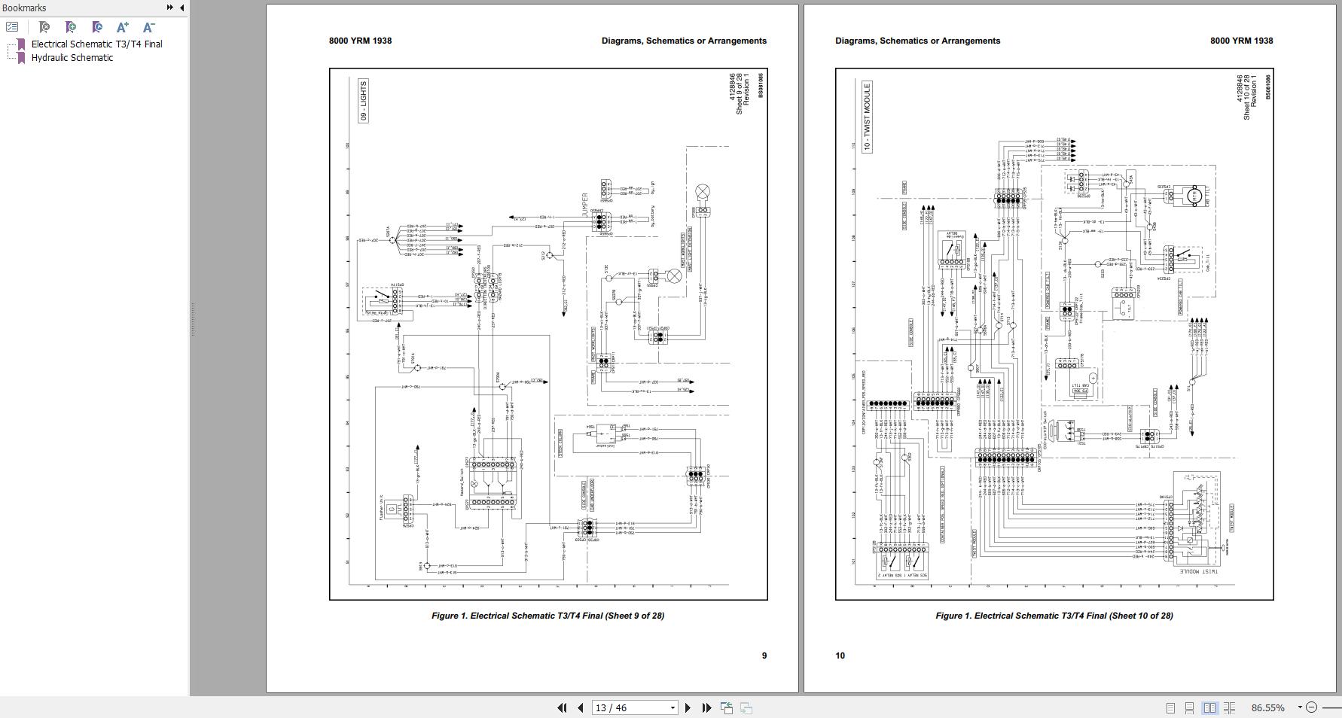Enable continuous page scrolling view
This screenshot has height=718, width=1342.
coord(1189,707)
